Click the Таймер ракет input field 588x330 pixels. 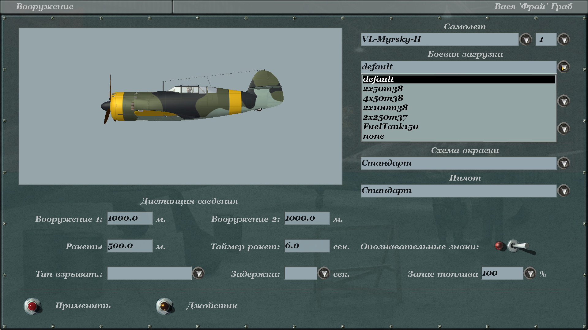click(307, 246)
